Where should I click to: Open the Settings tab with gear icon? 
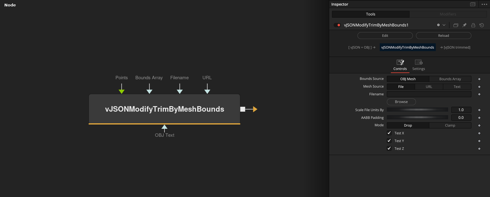click(419, 65)
